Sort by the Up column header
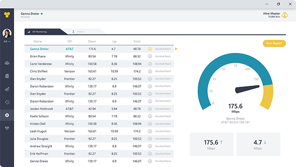The image size is (296, 167). [114, 42]
